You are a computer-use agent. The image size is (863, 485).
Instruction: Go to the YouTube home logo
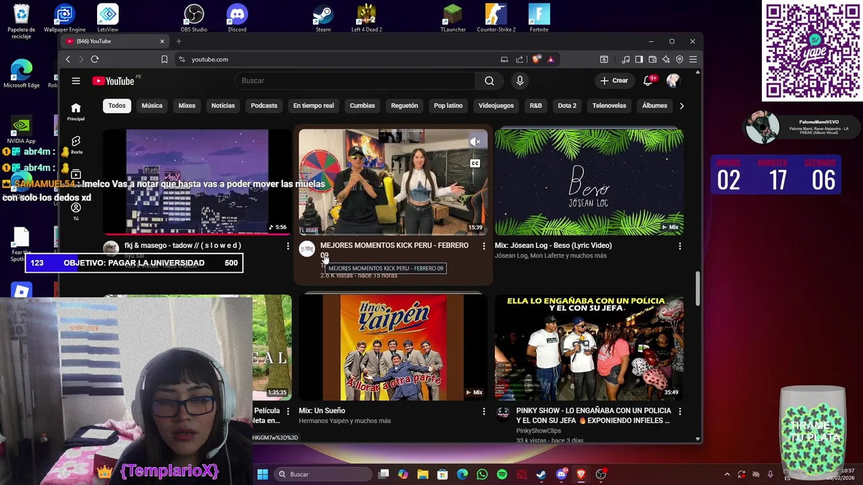point(113,81)
